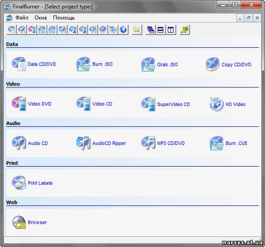Click the MP3 disc toolbar icon
The image size is (265, 247).
pyautogui.click(x=93, y=30)
